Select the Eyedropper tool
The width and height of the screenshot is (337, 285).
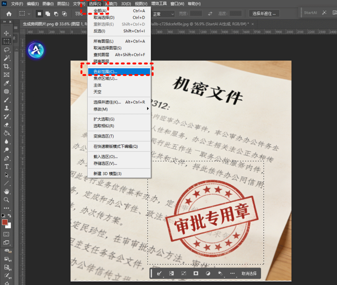pos(6,83)
